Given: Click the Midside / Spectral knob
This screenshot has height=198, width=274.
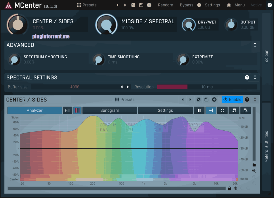Looking at the screenshot, I should point(106,25).
